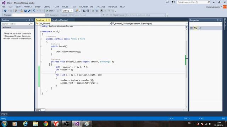Click the editor vertical scrollbar thumb
The height and width of the screenshot is (127, 227).
tap(187, 59)
